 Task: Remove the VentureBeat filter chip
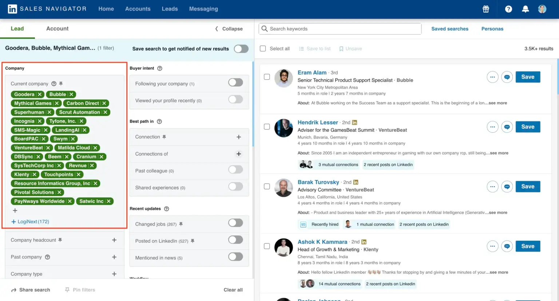(x=48, y=148)
